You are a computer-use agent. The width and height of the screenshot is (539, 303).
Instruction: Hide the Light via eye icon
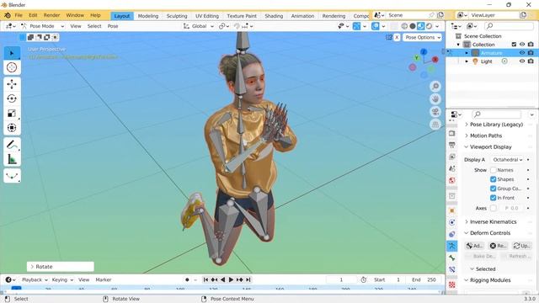522,61
